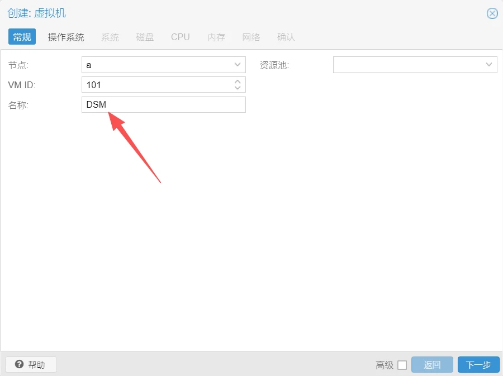
Task: Decrease VM ID with the down arrow
Action: pos(238,88)
